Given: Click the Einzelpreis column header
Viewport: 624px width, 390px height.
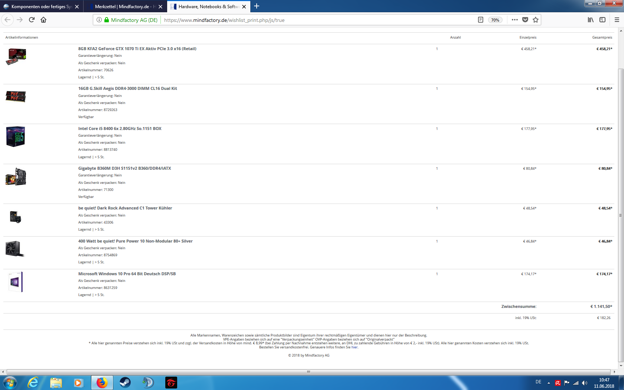Looking at the screenshot, I should tap(528, 38).
